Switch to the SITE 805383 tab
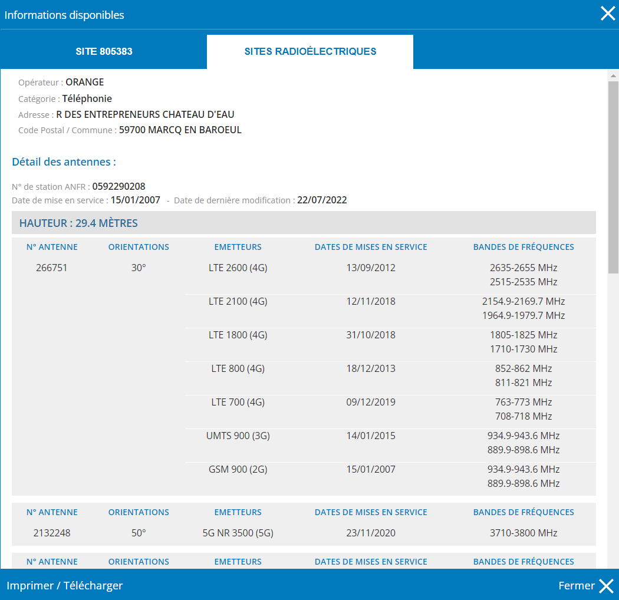The width and height of the screenshot is (619, 600). tap(104, 52)
